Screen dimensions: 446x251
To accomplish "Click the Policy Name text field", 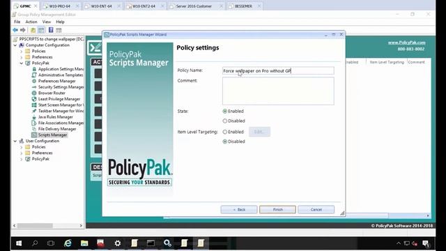I will coord(278,70).
